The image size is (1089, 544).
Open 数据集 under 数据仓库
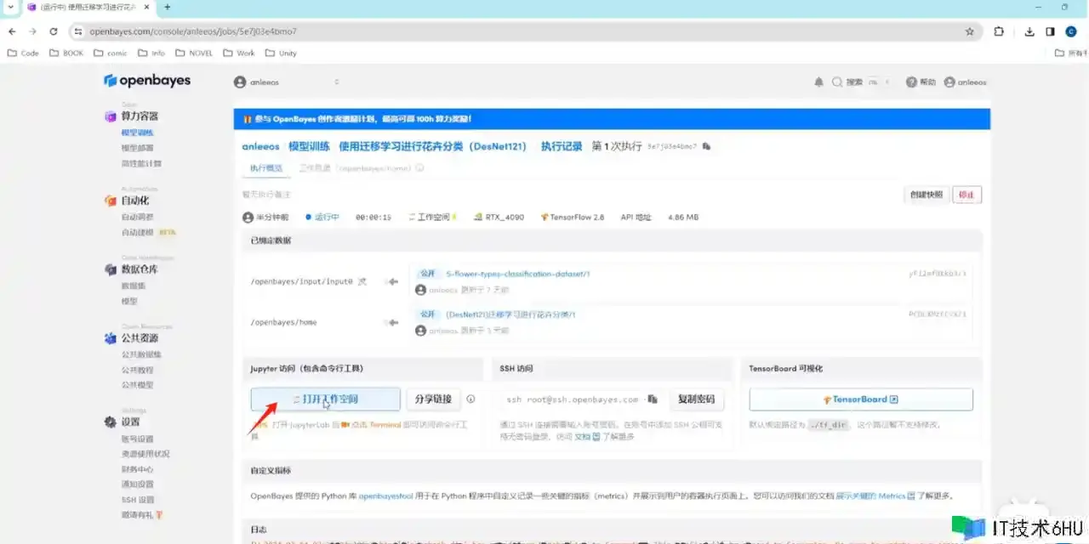pyautogui.click(x=133, y=286)
